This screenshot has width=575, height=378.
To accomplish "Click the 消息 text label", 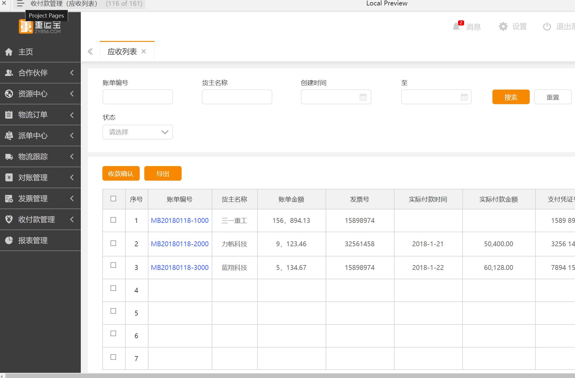I will [474, 27].
